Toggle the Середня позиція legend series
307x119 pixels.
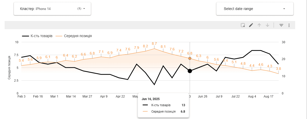click(74, 36)
